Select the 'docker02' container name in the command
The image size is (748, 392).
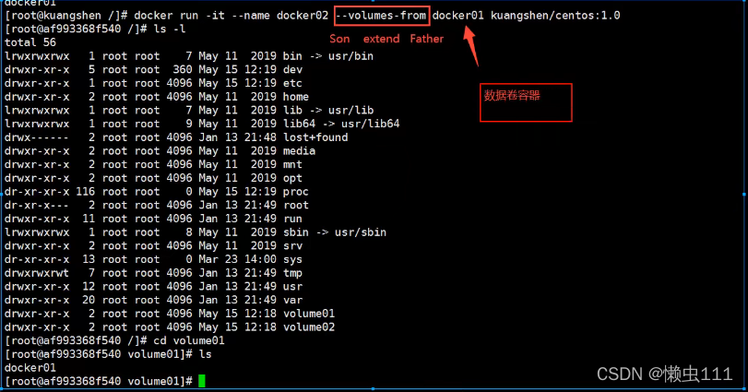coord(303,16)
